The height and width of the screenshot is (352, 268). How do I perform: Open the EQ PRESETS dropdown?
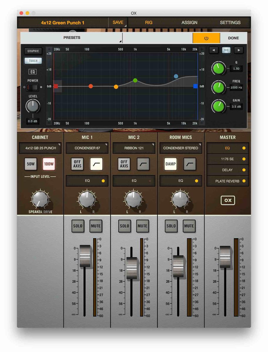72,38
